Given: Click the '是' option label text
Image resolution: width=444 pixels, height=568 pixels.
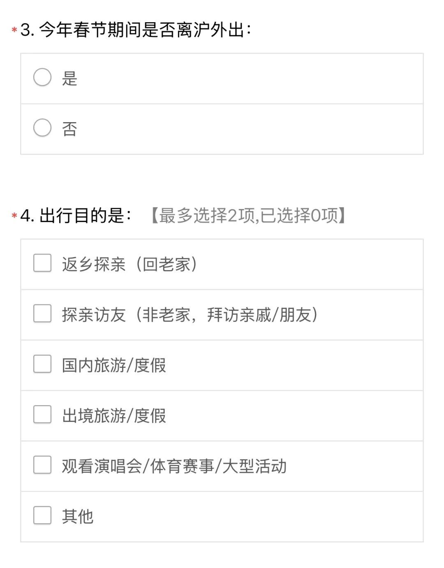Looking at the screenshot, I should (69, 78).
